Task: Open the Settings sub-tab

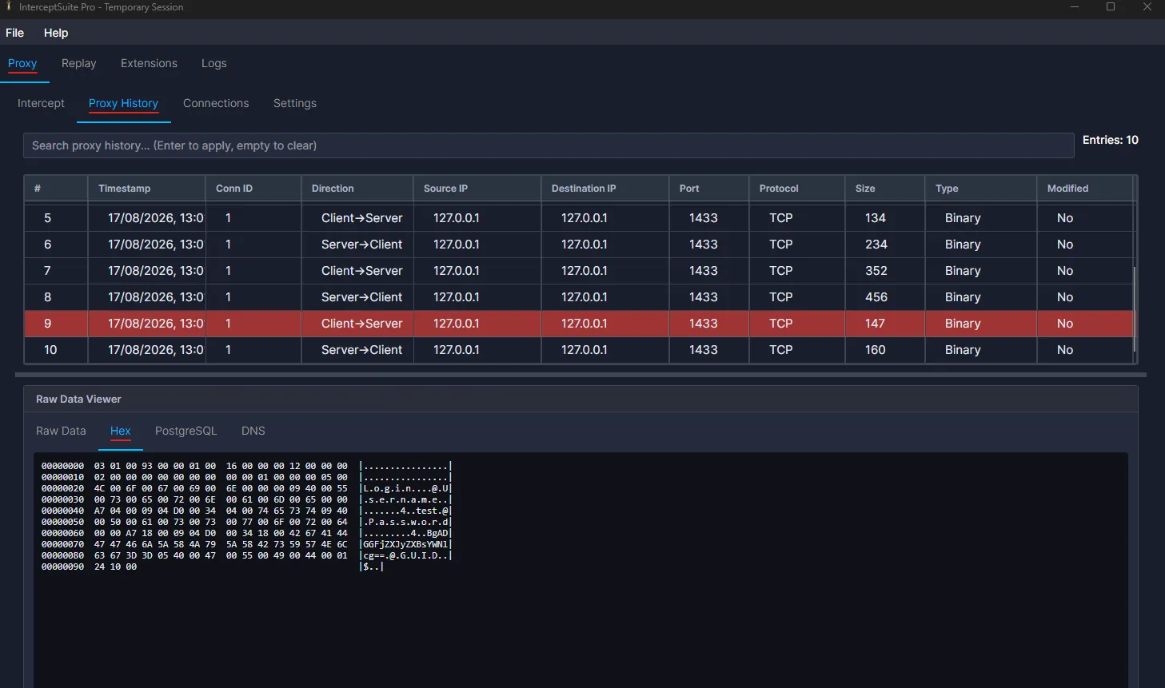Action: [295, 103]
